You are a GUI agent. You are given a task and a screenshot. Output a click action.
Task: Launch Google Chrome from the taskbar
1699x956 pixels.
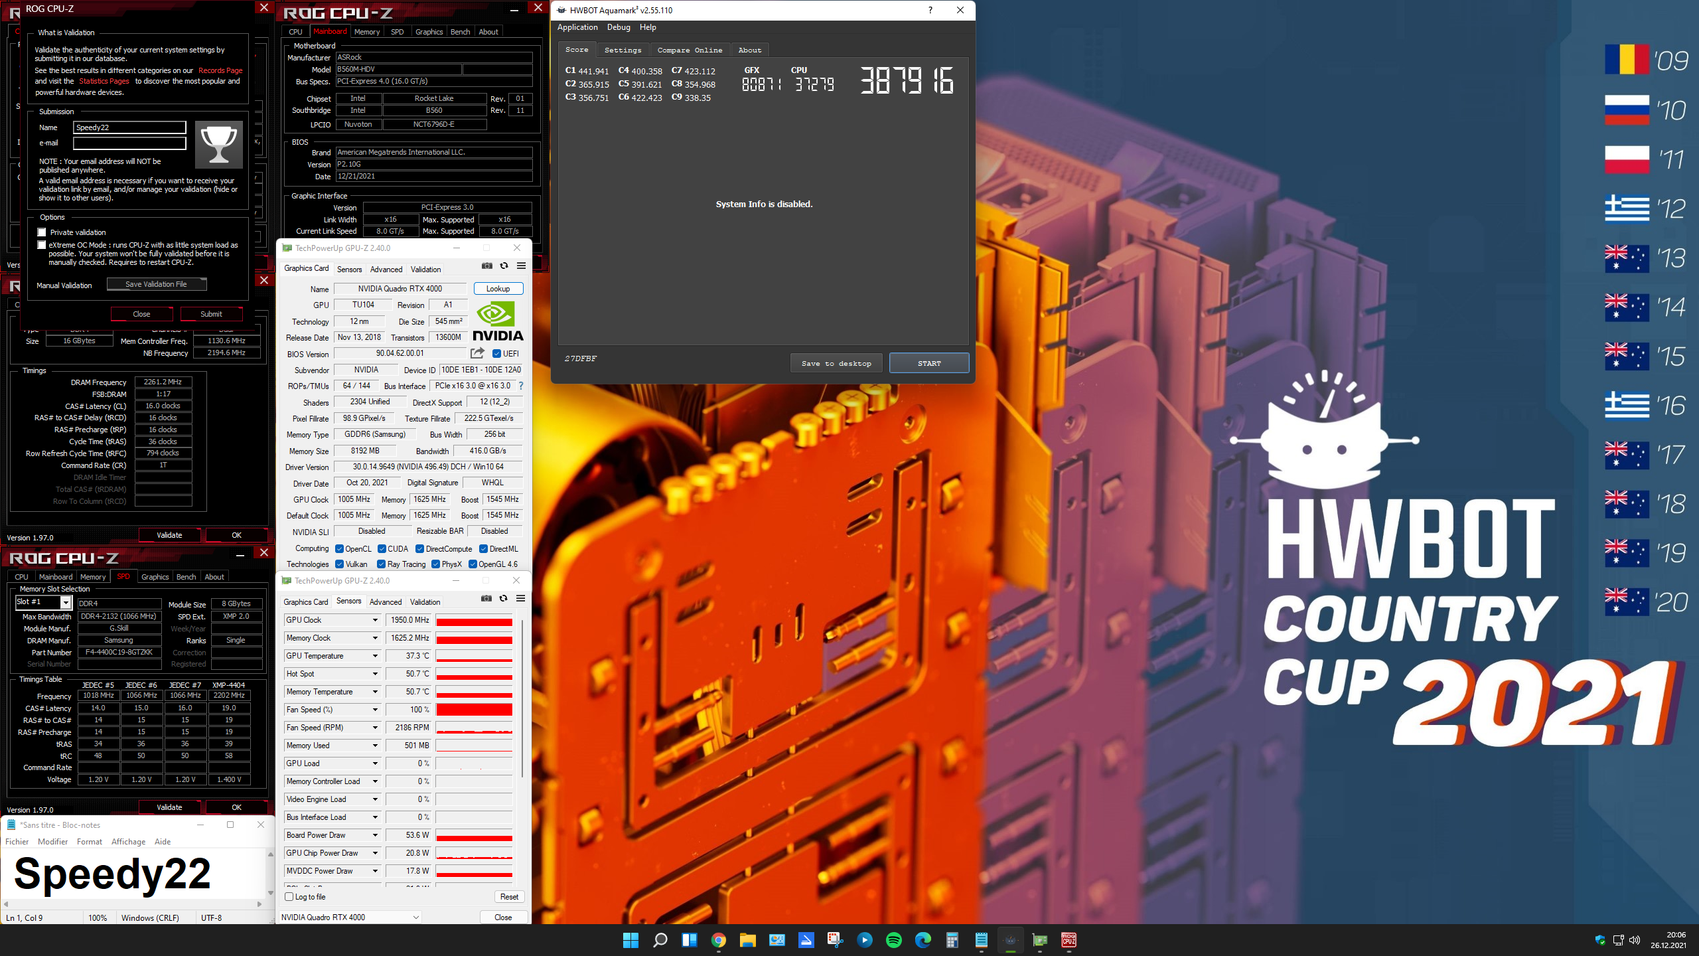point(719,940)
